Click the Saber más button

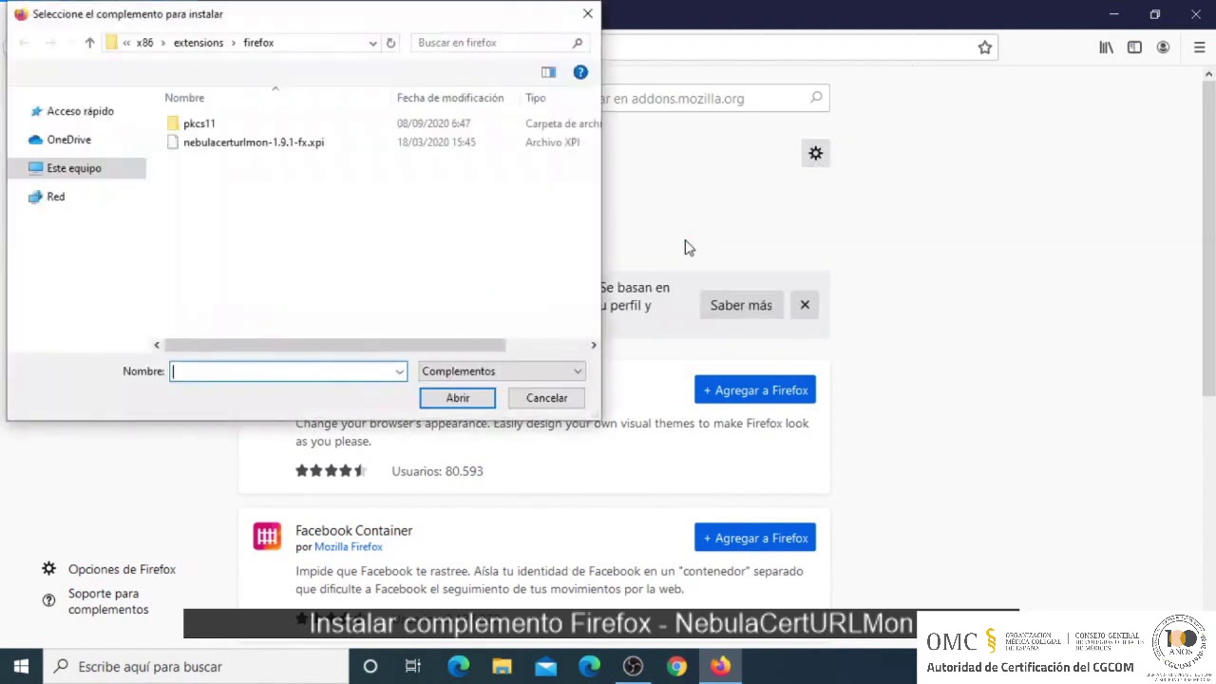(741, 305)
